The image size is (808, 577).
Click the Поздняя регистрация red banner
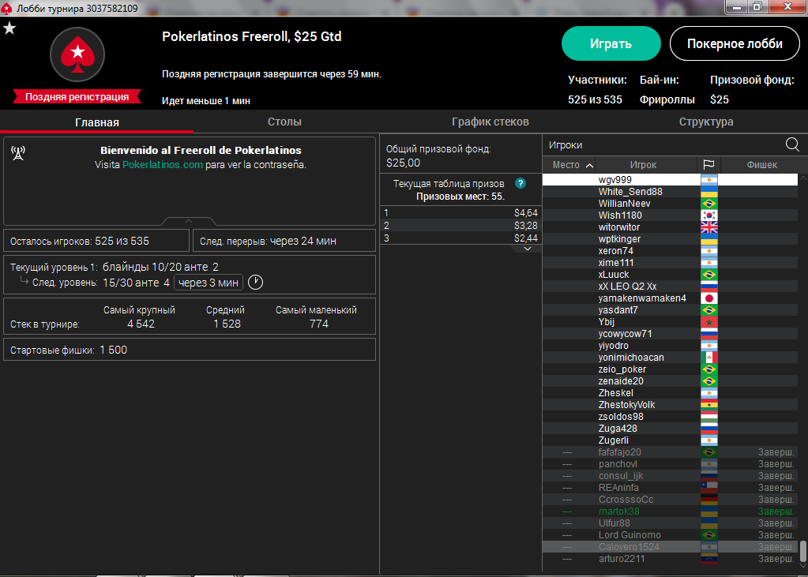pyautogui.click(x=77, y=97)
